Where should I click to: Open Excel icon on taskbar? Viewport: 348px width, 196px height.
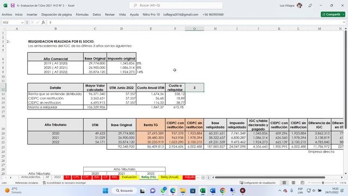(x=203, y=191)
